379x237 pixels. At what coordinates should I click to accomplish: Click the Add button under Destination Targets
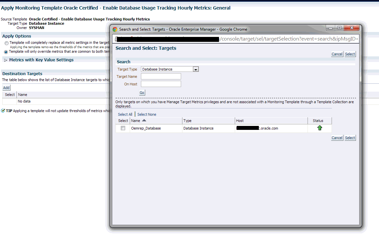click(x=6, y=88)
